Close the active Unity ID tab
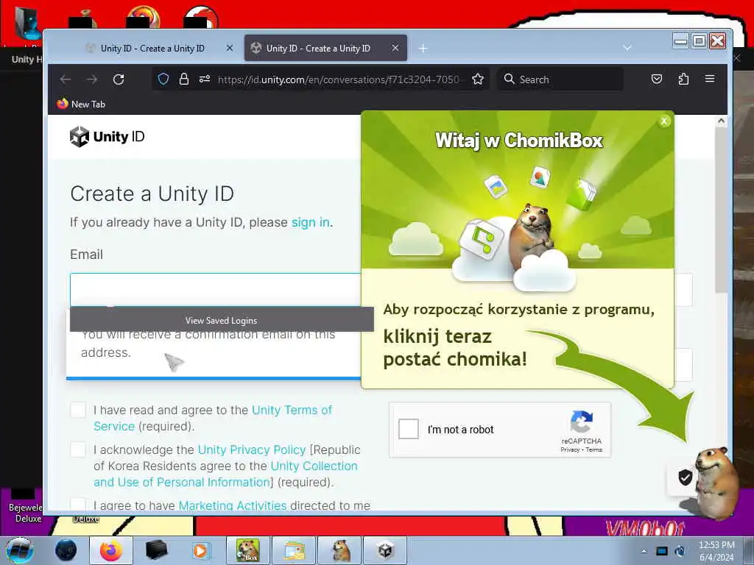The image size is (754, 565). [395, 48]
